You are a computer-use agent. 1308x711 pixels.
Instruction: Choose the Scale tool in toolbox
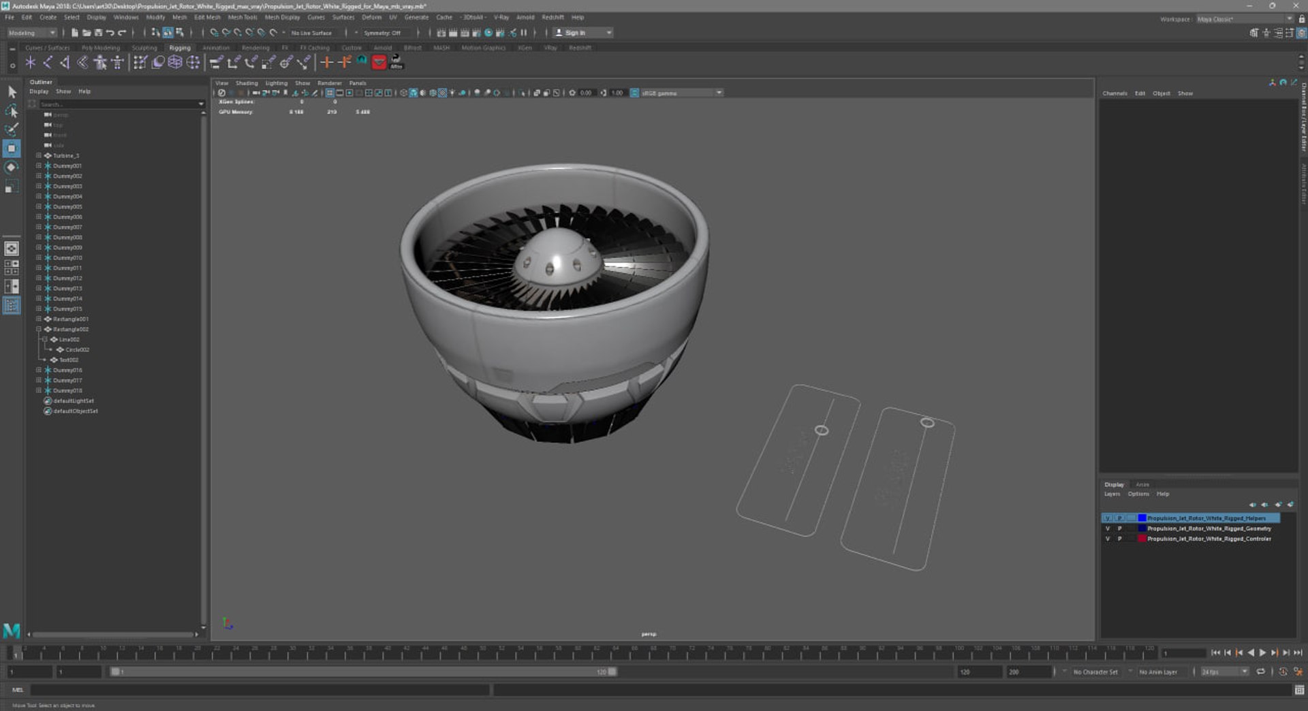(12, 187)
